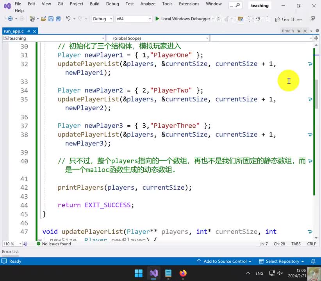Launch Firefox from the taskbar
321x281 pixels.
(183, 273)
